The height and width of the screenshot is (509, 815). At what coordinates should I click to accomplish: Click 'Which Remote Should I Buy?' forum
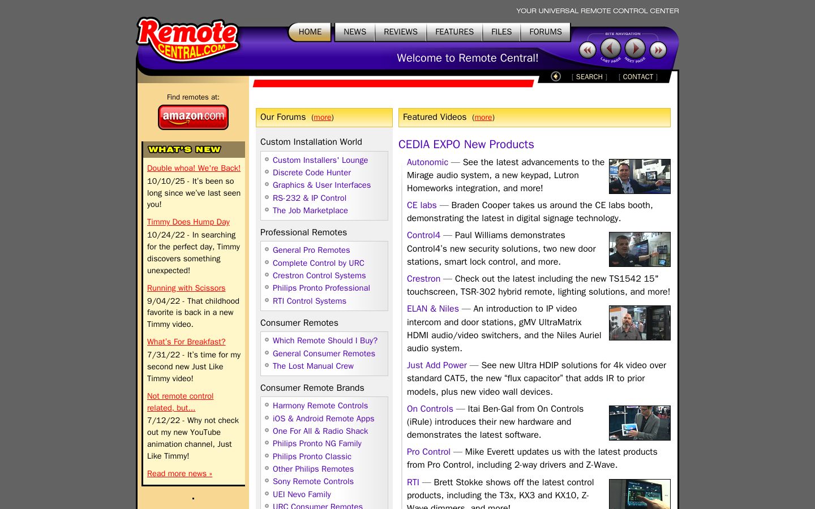tap(325, 340)
